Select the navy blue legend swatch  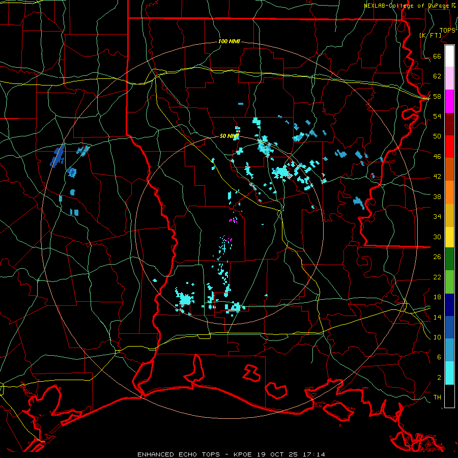coord(449,305)
